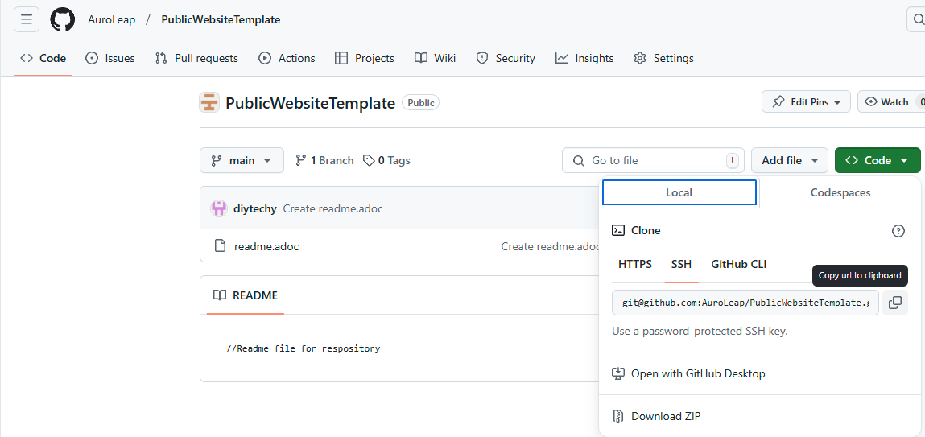Click the Clone help question mark icon
The width and height of the screenshot is (925, 437).
[898, 231]
